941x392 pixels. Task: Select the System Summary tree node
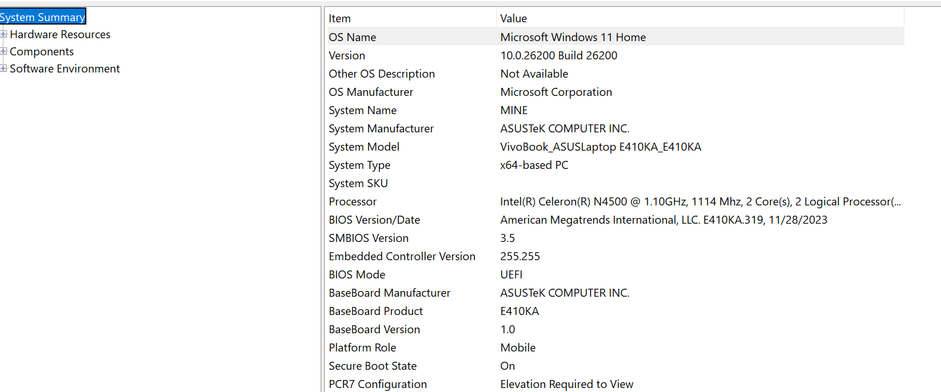click(x=43, y=17)
